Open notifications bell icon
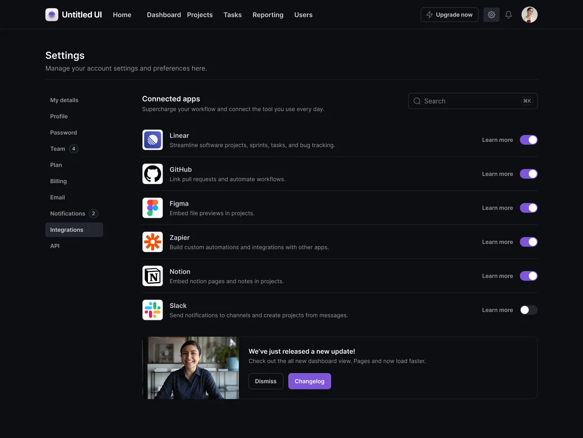583x438 pixels. pos(508,15)
